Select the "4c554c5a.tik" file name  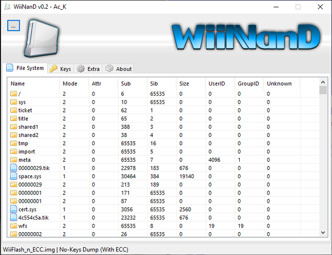coord(33,218)
